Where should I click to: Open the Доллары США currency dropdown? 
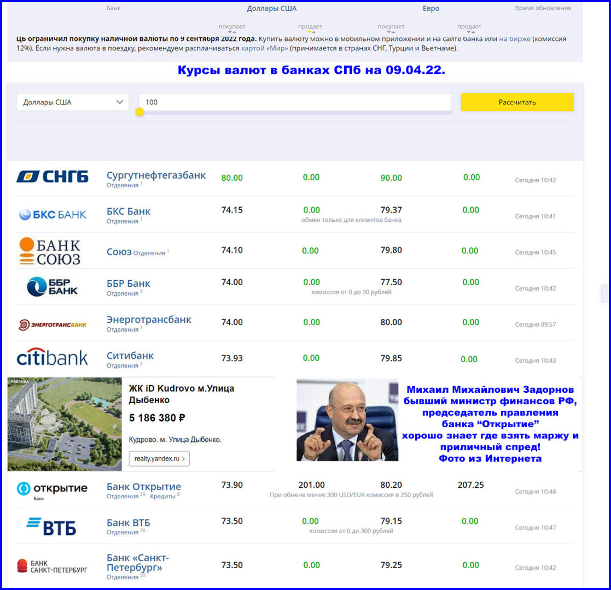click(73, 102)
